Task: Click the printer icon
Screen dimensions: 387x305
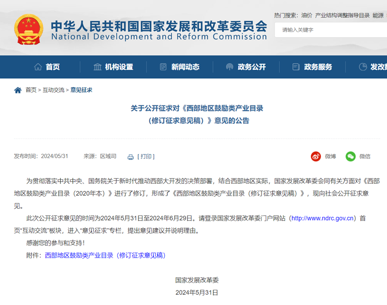Action: click(131, 157)
